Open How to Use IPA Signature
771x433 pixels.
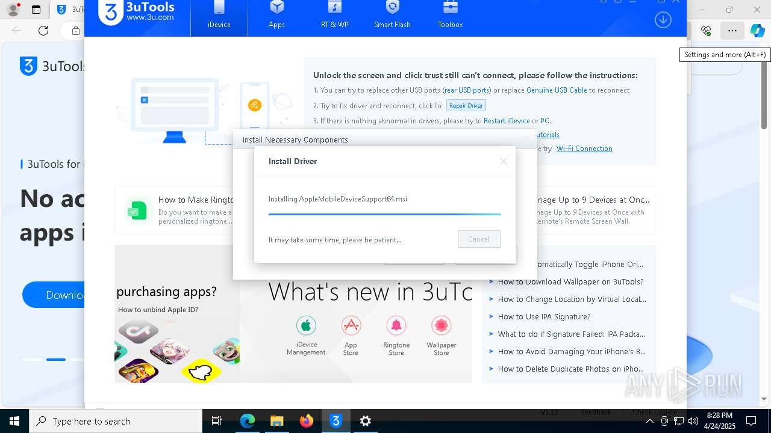pos(544,316)
